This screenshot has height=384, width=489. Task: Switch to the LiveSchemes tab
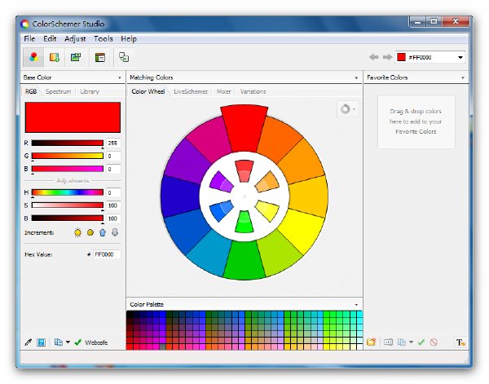click(x=191, y=91)
